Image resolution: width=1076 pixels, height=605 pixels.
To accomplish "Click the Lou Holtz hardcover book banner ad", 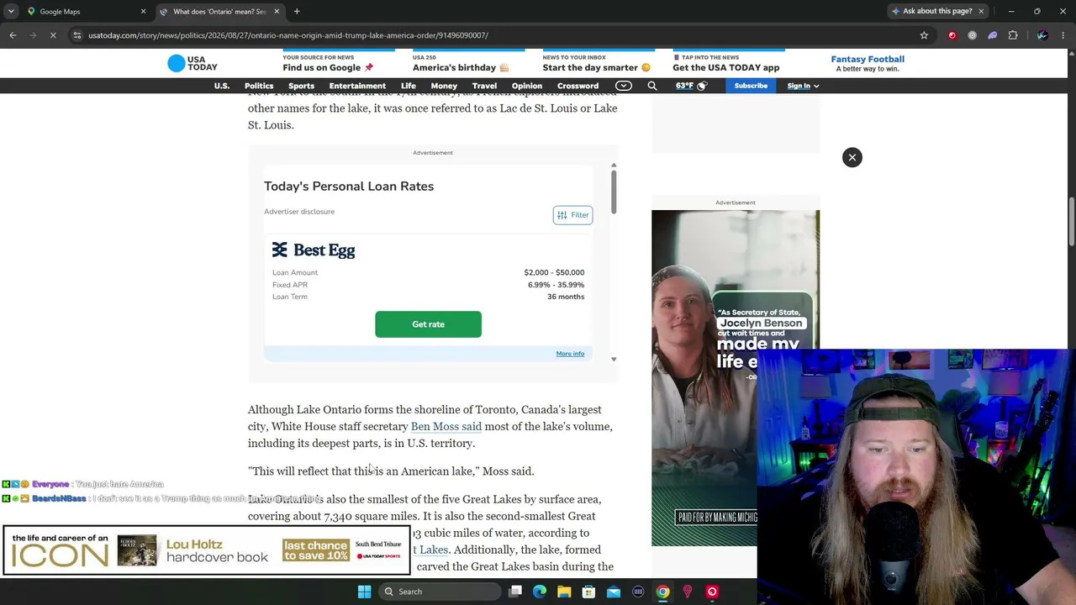I will coord(207,551).
